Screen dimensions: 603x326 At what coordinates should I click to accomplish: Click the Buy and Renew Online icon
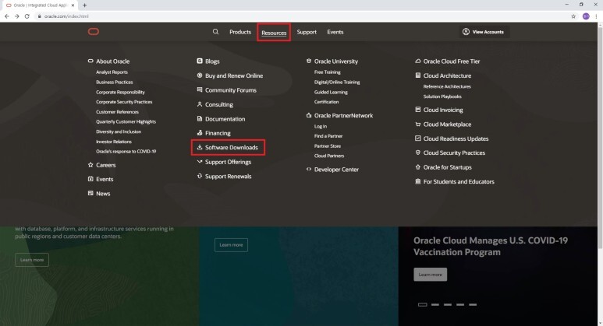200,75
